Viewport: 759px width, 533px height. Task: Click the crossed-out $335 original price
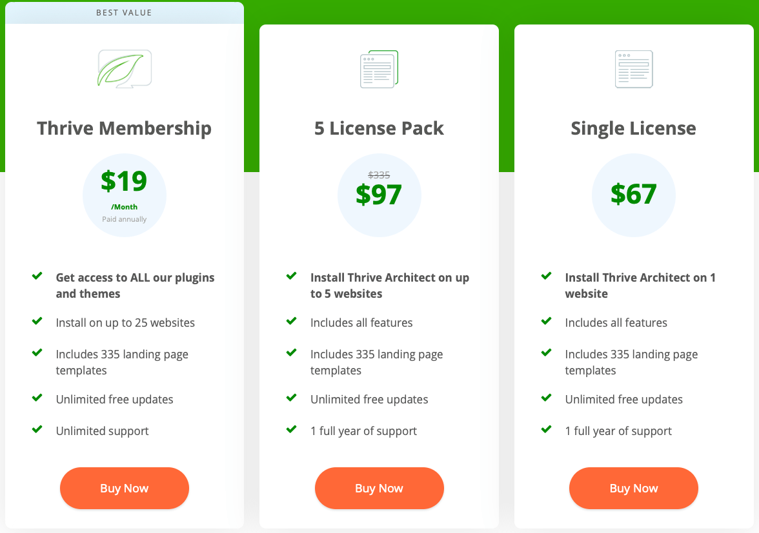(x=379, y=175)
